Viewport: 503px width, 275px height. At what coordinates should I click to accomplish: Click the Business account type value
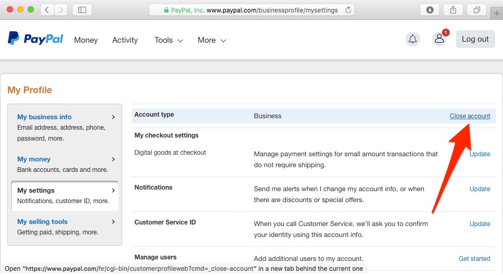pos(268,116)
